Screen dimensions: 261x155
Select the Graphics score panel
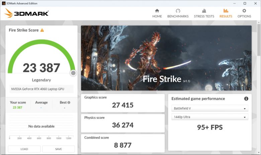pos(123,102)
